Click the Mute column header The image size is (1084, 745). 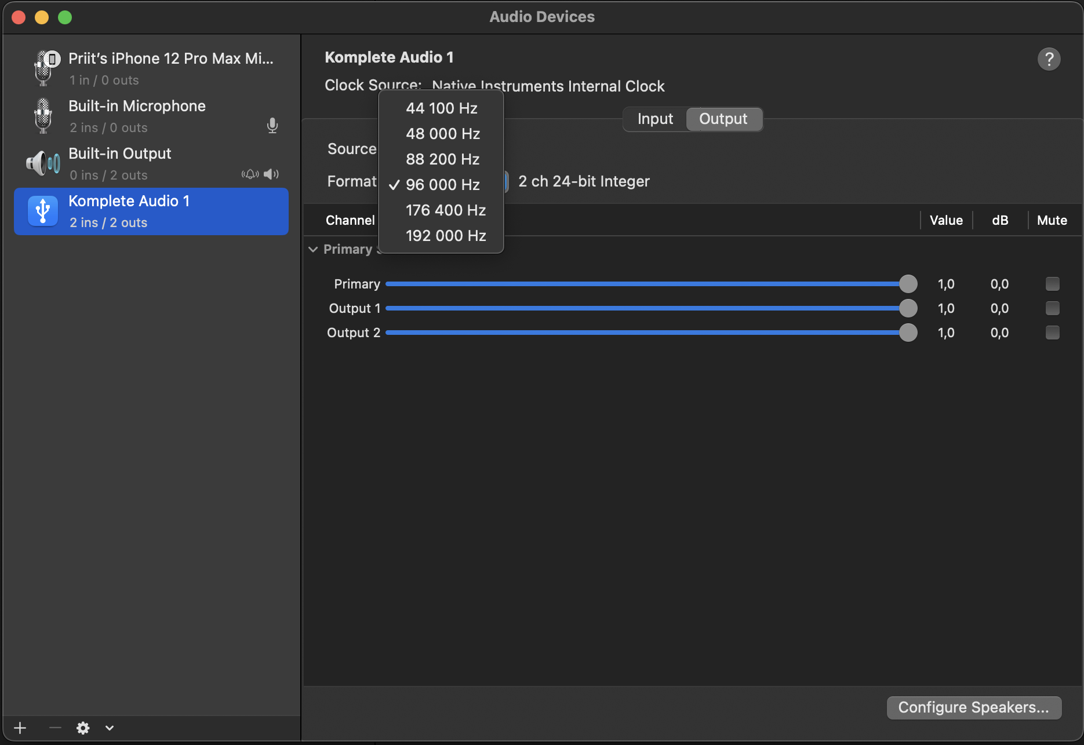(x=1052, y=220)
